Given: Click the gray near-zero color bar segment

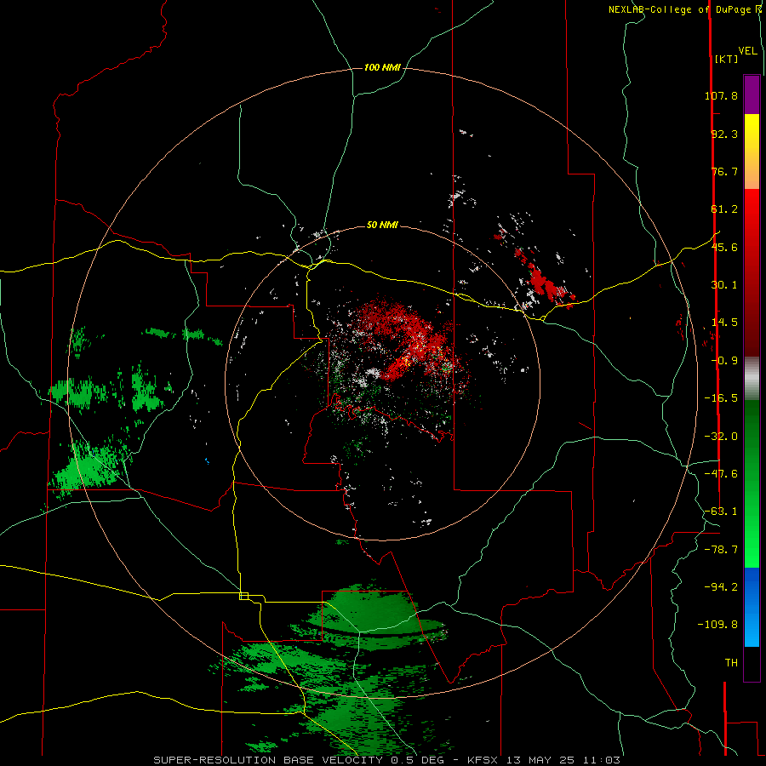Looking at the screenshot, I should (x=752, y=379).
